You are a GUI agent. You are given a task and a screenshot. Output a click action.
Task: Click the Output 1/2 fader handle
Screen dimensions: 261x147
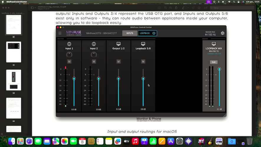(119, 78)
